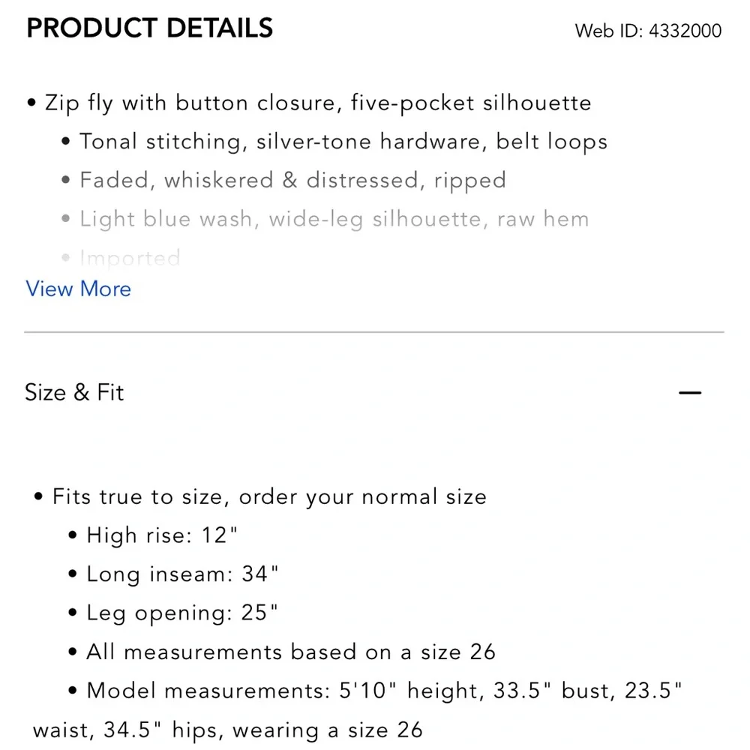Click the waist, 34.5" hips text line
750x750 pixels.
click(x=228, y=730)
